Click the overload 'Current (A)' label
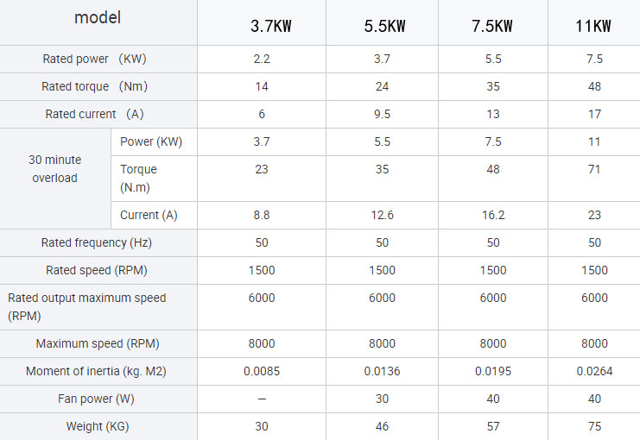The width and height of the screenshot is (640, 440). [x=149, y=216]
